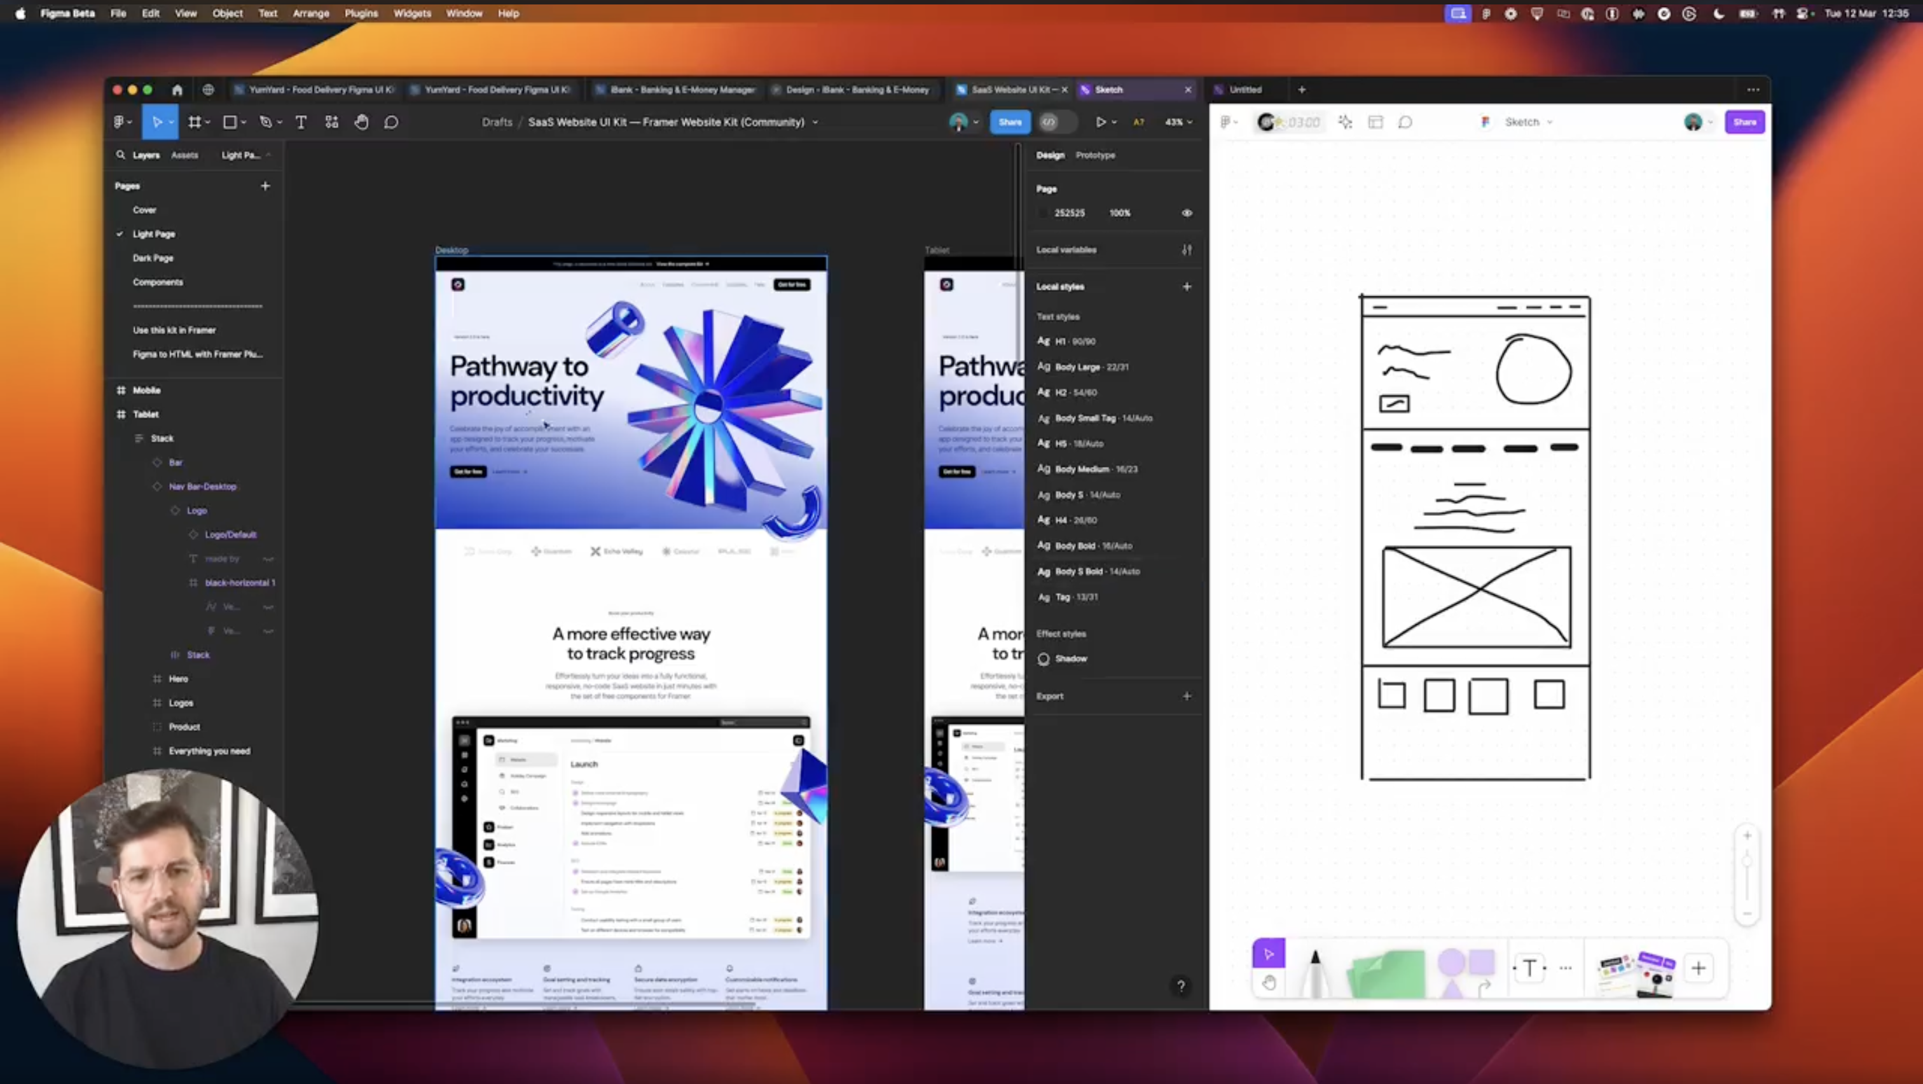Switch to the Assets tab
1923x1084 pixels.
click(x=184, y=155)
